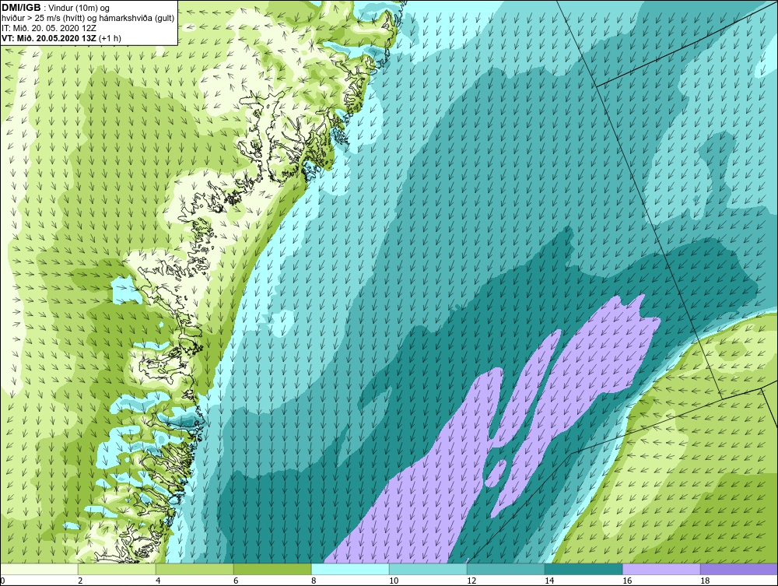
Task: Click the DMI/IGB title text
Action: [x=21, y=8]
